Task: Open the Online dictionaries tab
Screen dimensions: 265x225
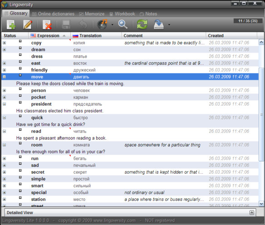Action: tap(53, 14)
